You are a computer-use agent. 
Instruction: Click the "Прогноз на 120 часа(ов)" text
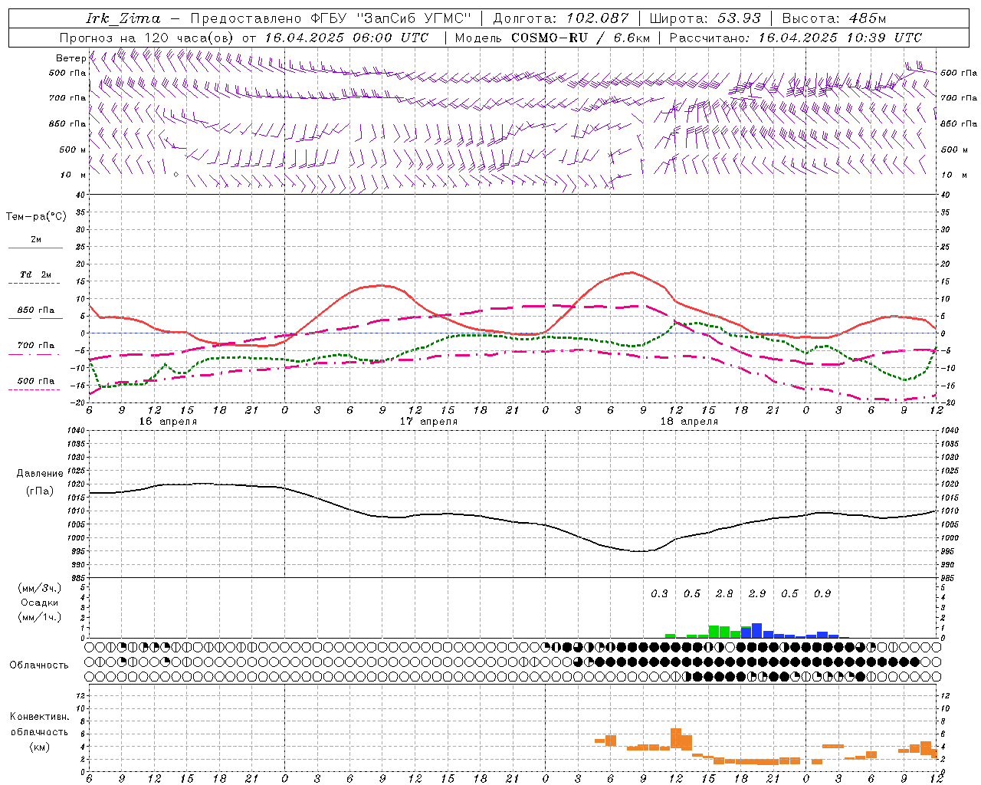click(x=148, y=38)
